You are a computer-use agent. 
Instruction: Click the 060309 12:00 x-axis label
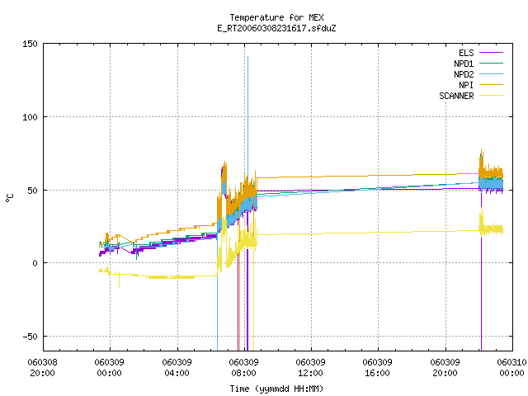pyautogui.click(x=310, y=367)
